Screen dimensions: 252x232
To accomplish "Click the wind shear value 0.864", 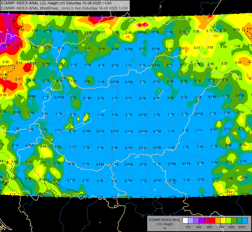I will 129,164.
